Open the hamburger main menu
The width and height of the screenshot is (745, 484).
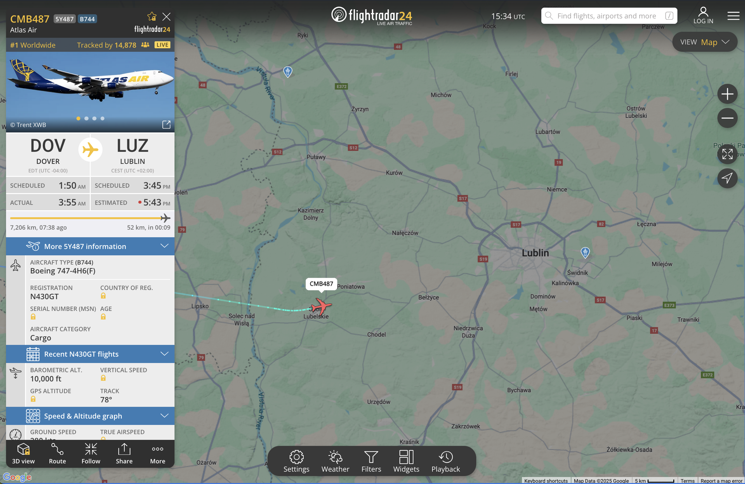(x=733, y=16)
